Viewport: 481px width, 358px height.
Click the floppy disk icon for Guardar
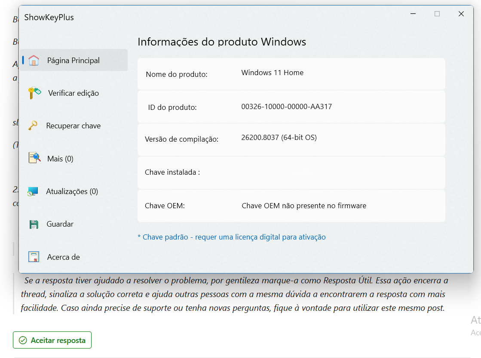[x=34, y=224]
